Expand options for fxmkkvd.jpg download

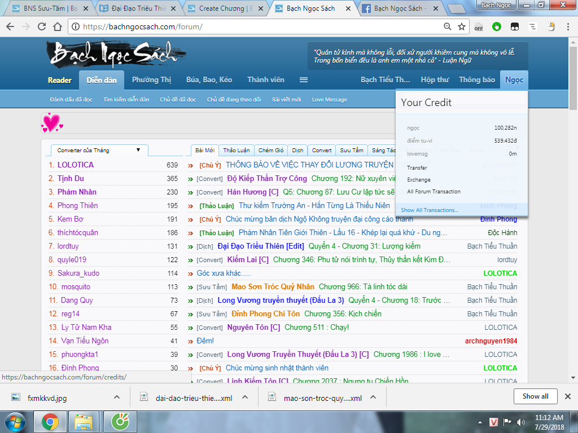point(117,397)
